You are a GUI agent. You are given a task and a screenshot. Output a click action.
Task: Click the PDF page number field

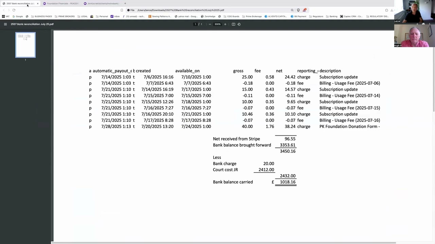pos(195,24)
